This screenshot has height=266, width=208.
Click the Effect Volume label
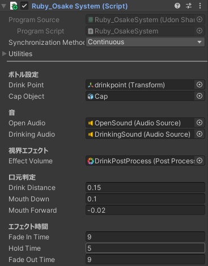(x=31, y=161)
